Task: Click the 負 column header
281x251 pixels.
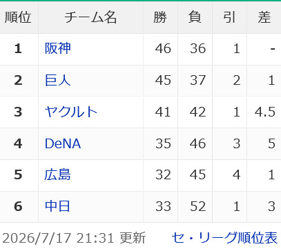Action: pyautogui.click(x=195, y=17)
